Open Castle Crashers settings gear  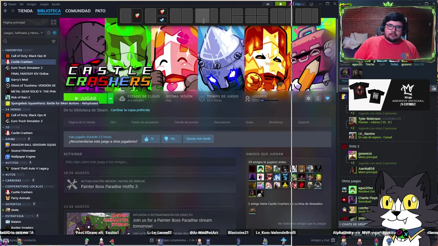click(308, 98)
